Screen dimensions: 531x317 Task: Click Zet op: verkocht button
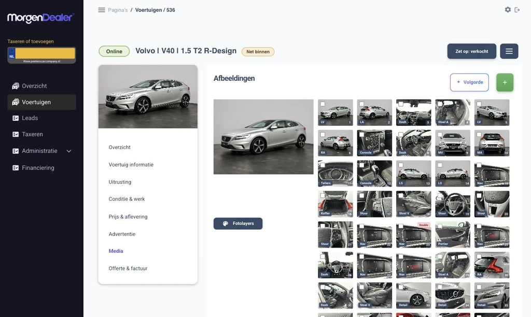[472, 51]
